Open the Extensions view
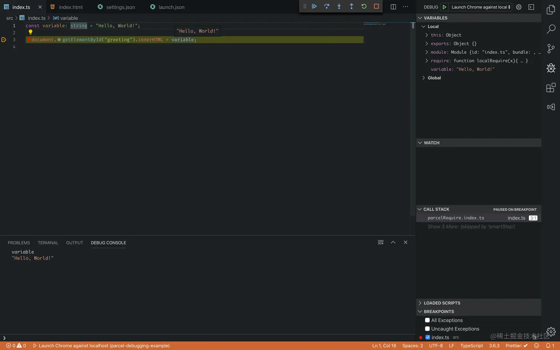This screenshot has height=350, width=560. (x=551, y=87)
